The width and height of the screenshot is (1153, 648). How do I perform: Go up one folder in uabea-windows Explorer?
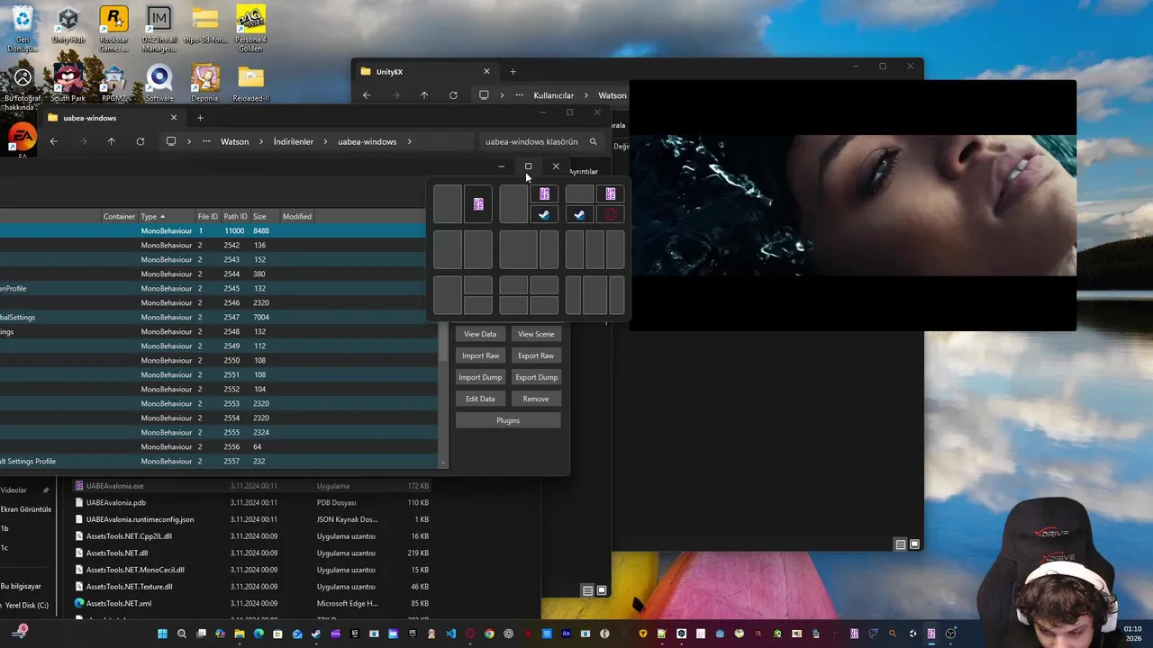112,141
